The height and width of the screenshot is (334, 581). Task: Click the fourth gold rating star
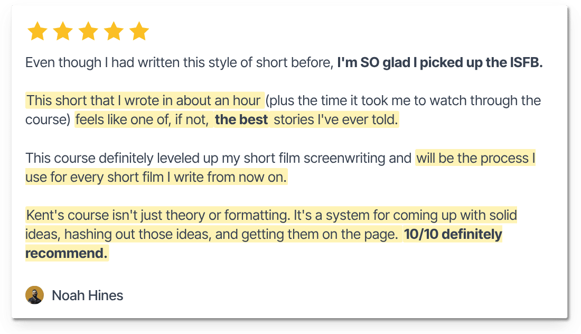point(114,32)
